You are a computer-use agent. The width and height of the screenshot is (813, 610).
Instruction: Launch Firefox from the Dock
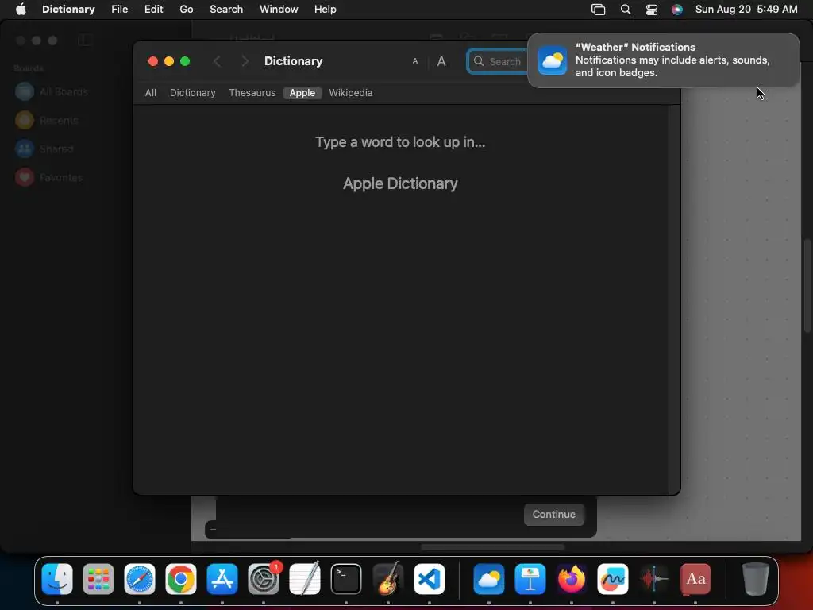pyautogui.click(x=572, y=579)
